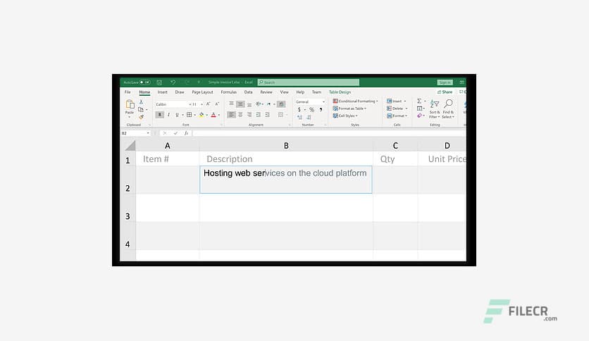The width and height of the screenshot is (589, 341).
Task: Click the Cut scissors icon
Action: tap(141, 101)
